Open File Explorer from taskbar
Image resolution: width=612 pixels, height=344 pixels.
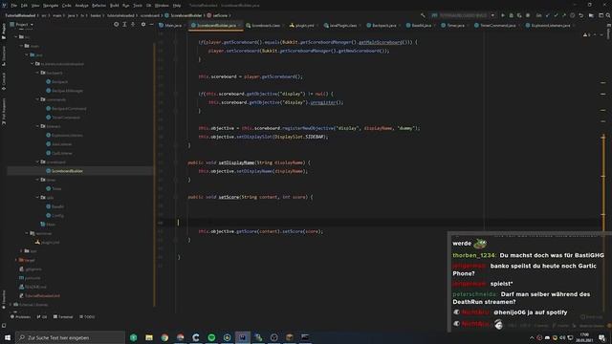[x=149, y=337]
